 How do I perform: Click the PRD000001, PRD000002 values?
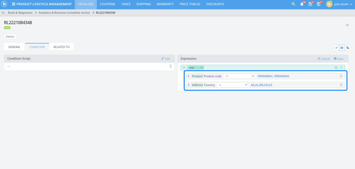[273, 76]
